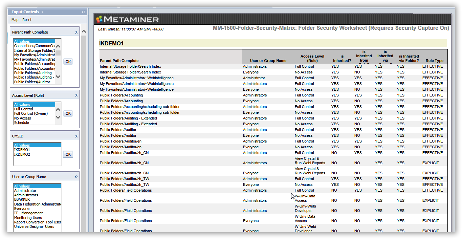This screenshot has width=462, height=239.
Task: Select 'IKDEMO1' in the CMSID list
Action: [x=37, y=150]
